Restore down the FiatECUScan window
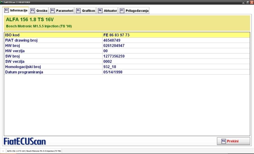This screenshot has height=154, width=254. coord(247,2)
